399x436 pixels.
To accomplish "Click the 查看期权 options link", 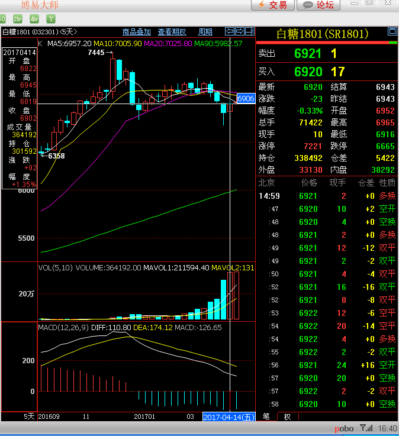I will tap(172, 32).
